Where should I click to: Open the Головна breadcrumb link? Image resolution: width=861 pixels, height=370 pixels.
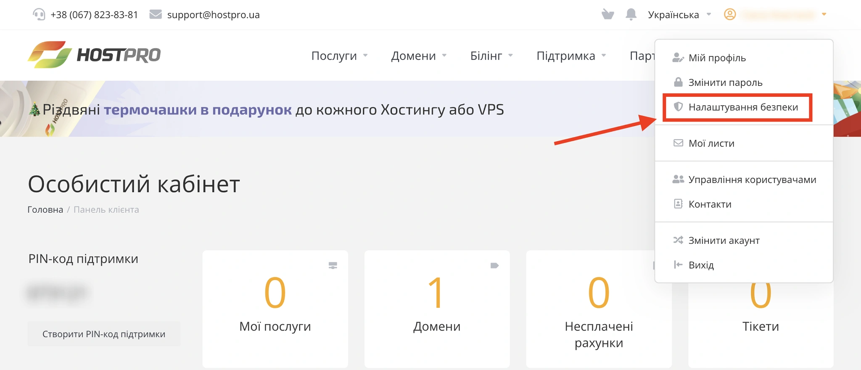[45, 209]
